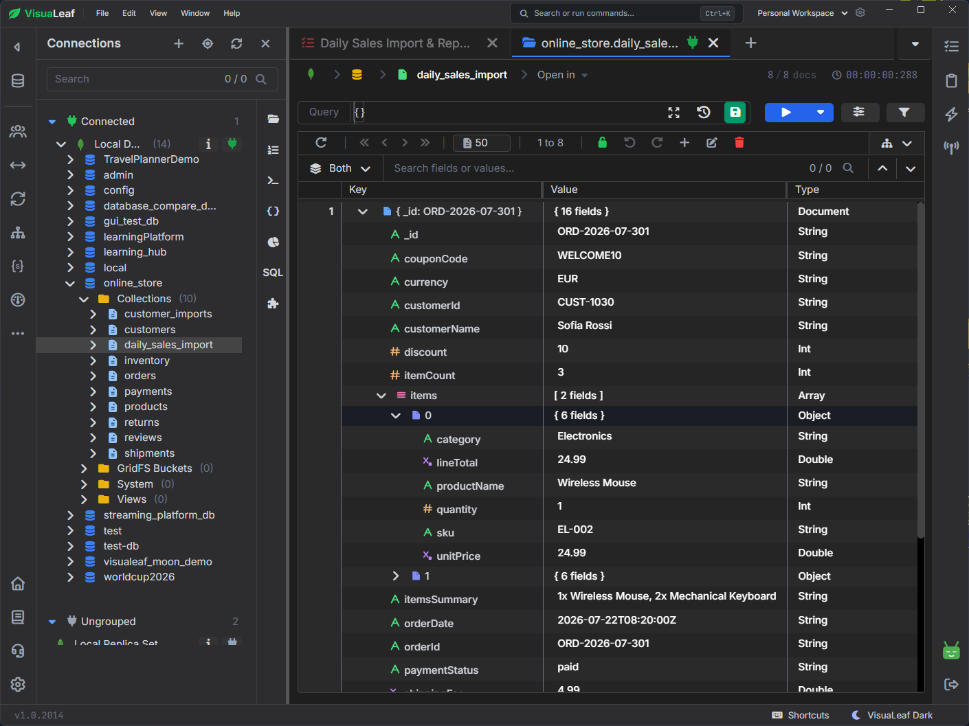Image resolution: width=969 pixels, height=726 pixels.
Task: Open the folder icon in vertical toolbar
Action: pos(273,119)
